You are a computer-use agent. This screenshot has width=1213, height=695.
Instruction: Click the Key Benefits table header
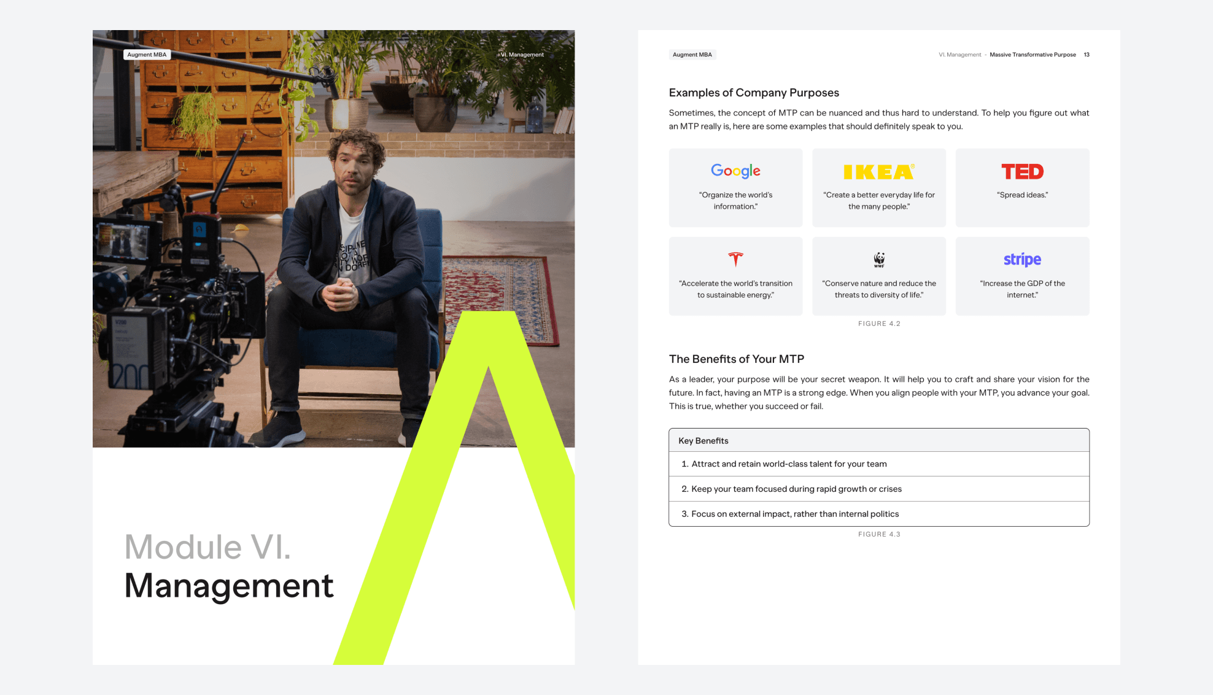coord(879,441)
